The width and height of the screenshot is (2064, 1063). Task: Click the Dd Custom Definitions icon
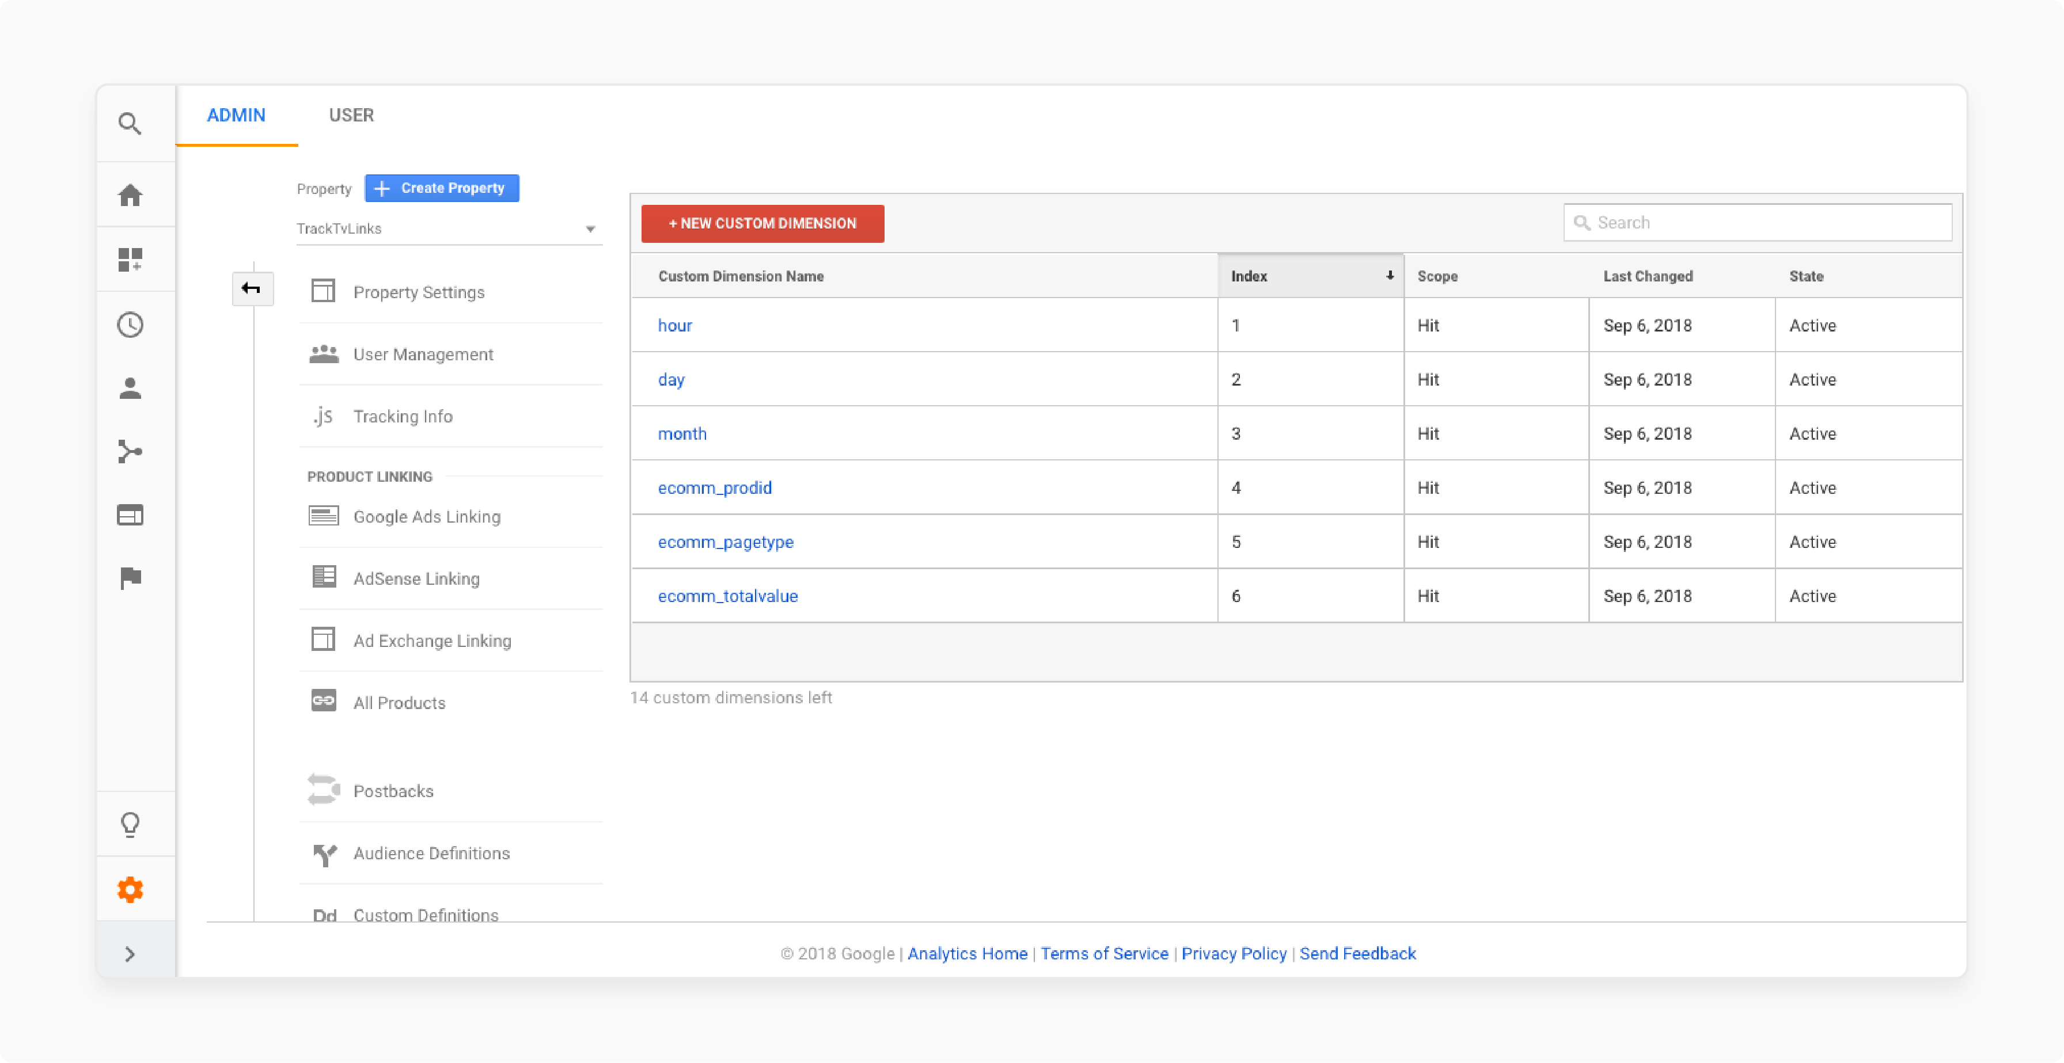[324, 915]
